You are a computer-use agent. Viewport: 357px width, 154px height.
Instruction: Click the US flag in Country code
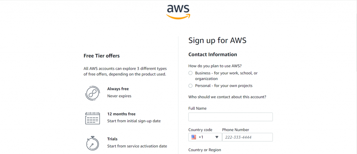coord(194,137)
